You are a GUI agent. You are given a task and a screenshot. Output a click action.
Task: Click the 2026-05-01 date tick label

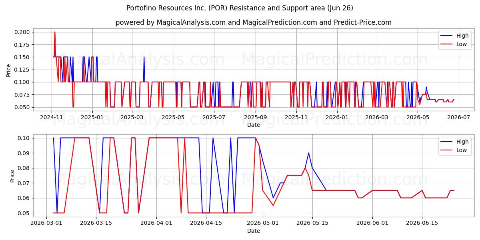263,223
